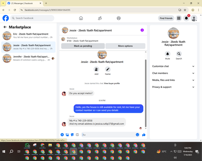202x161 pixels.
Task: Open the Groups icon in top navigation
Action: [119, 18]
